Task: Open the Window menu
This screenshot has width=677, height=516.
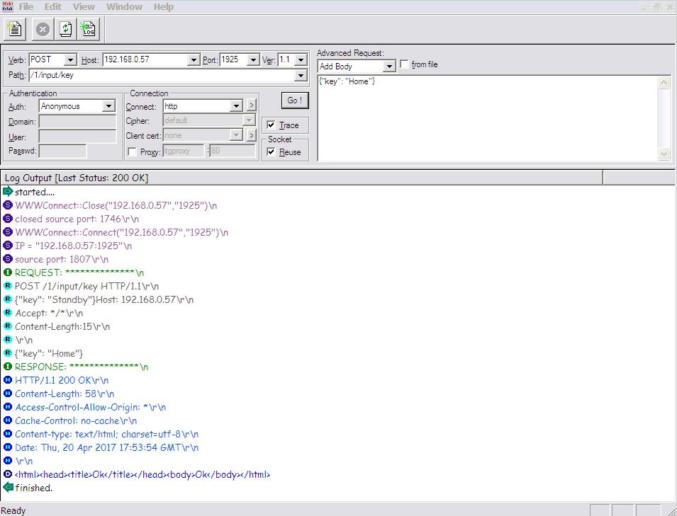Action: point(124,6)
